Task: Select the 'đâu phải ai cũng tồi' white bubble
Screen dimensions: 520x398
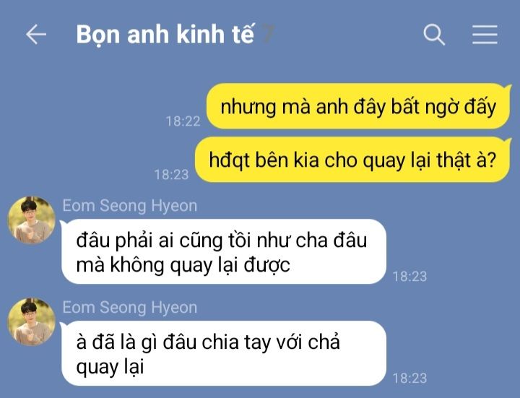Action: click(x=224, y=251)
